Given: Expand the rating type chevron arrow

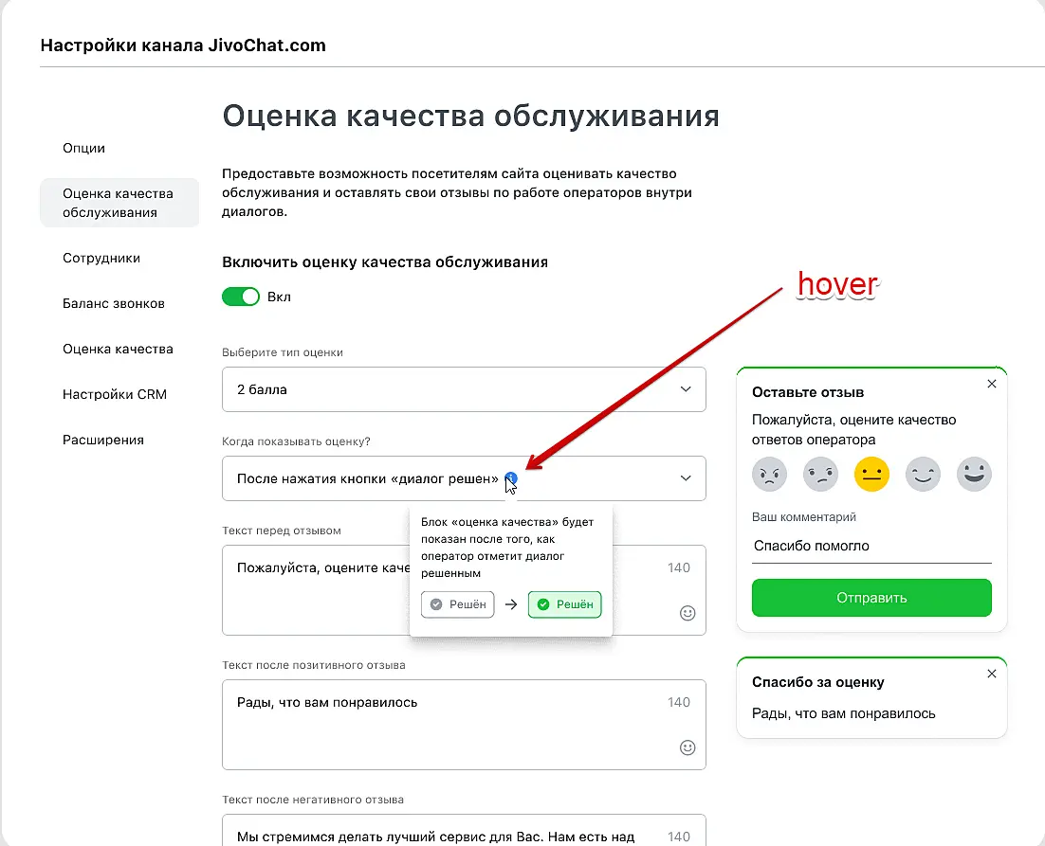Looking at the screenshot, I should (685, 389).
